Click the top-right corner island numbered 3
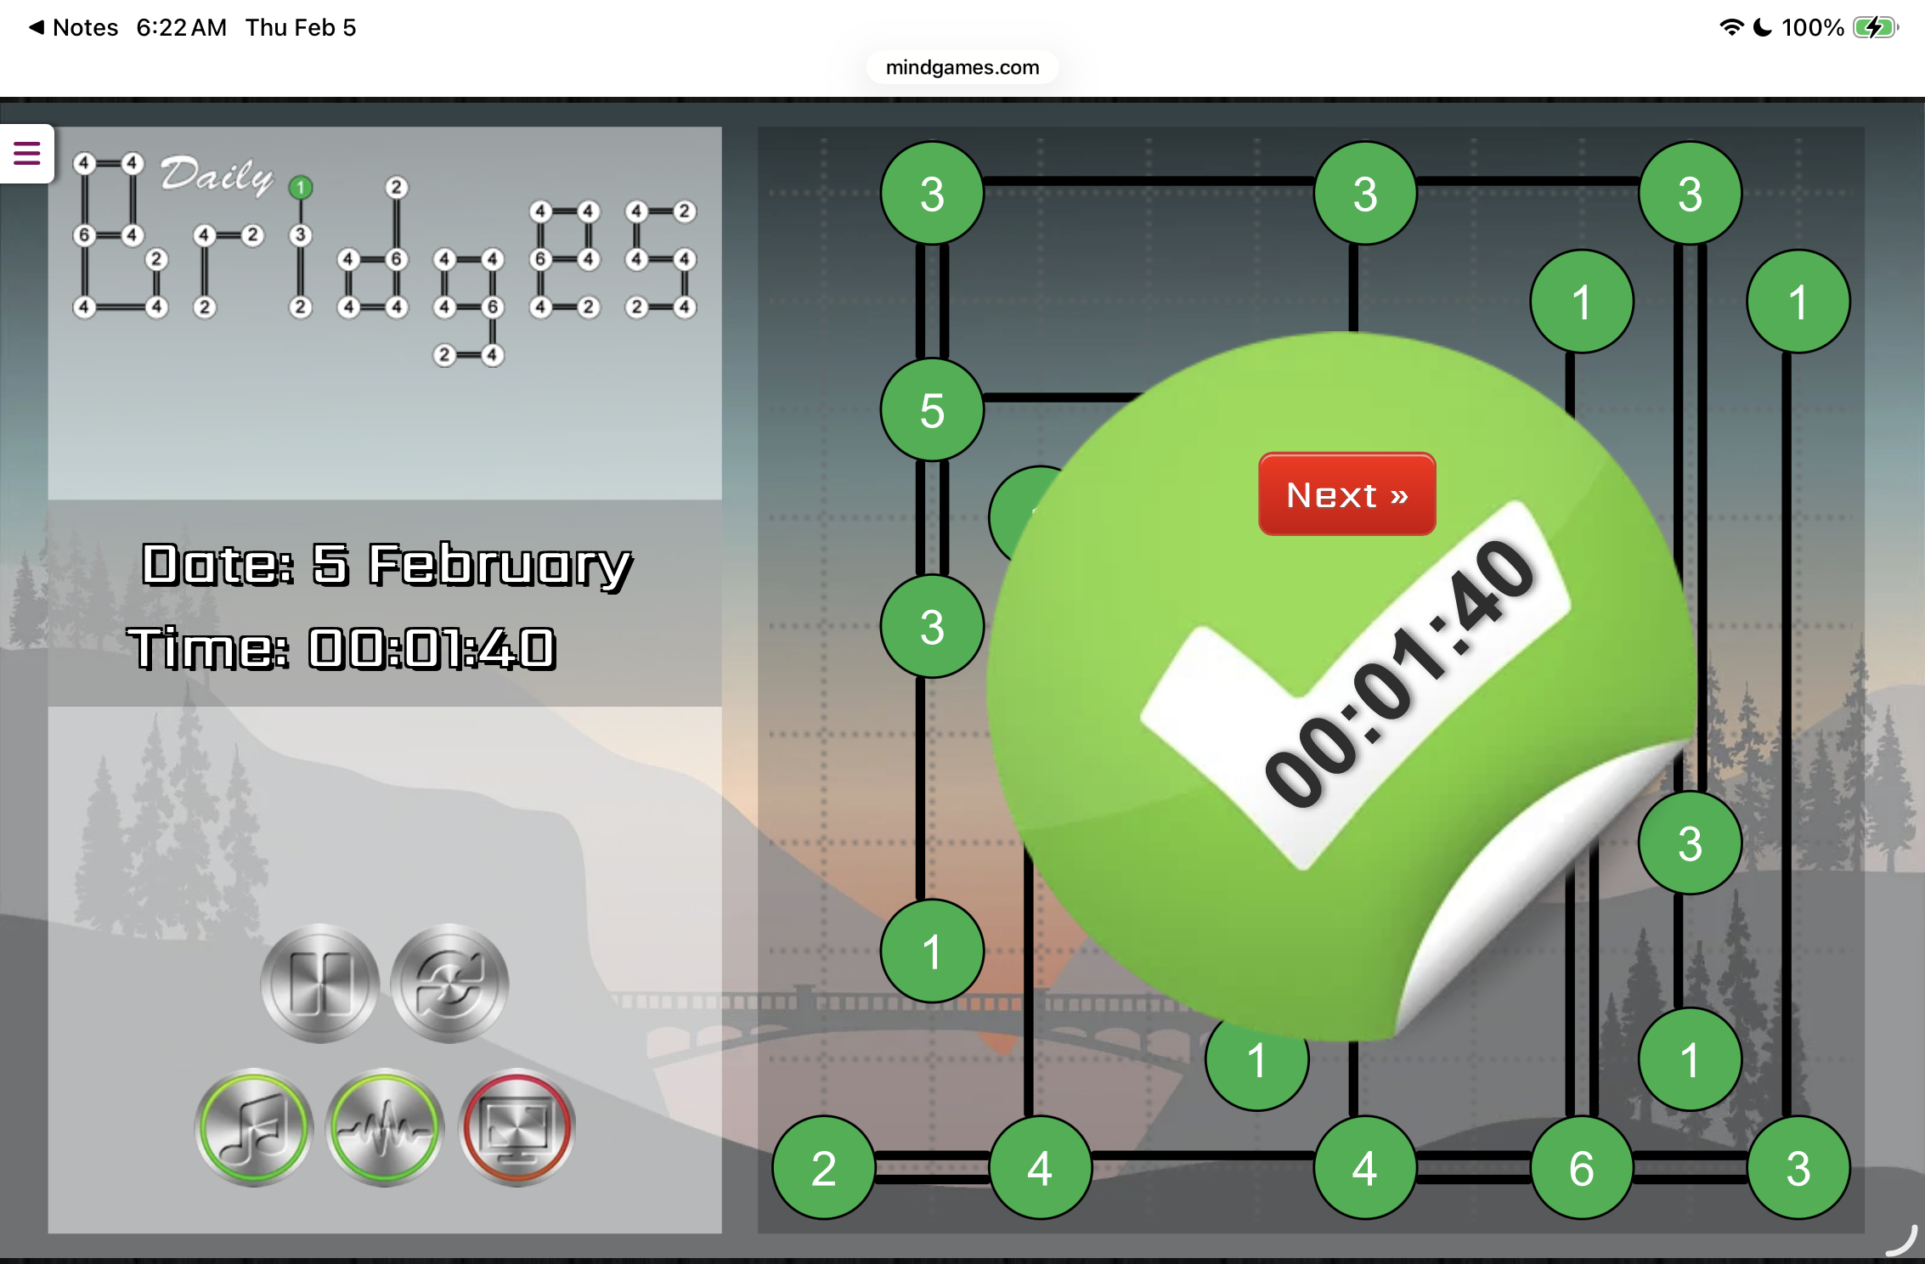This screenshot has width=1925, height=1264. (1690, 194)
